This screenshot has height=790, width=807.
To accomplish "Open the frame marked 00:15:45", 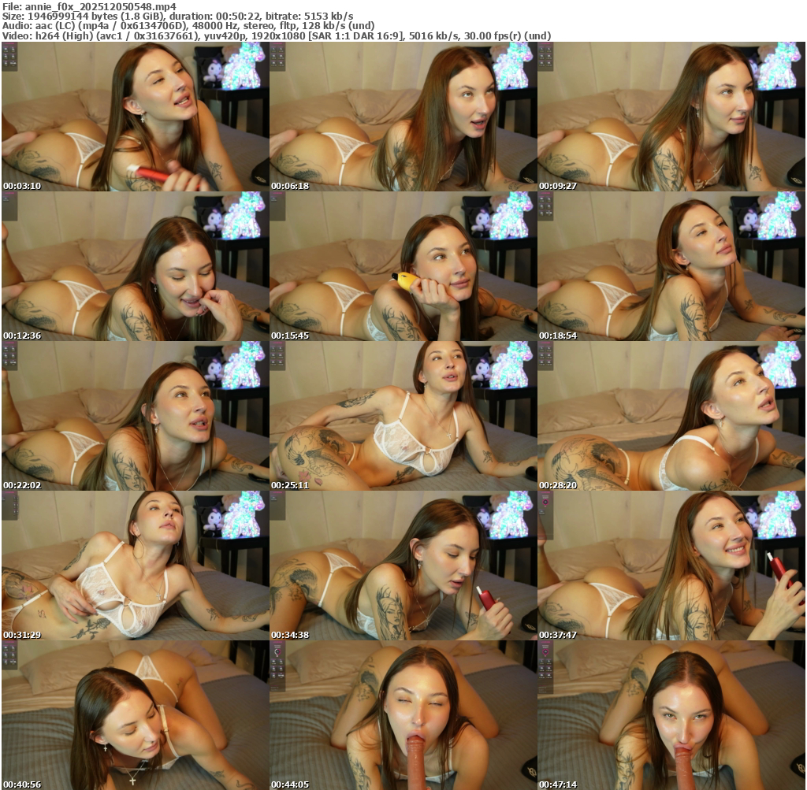I will [x=403, y=266].
